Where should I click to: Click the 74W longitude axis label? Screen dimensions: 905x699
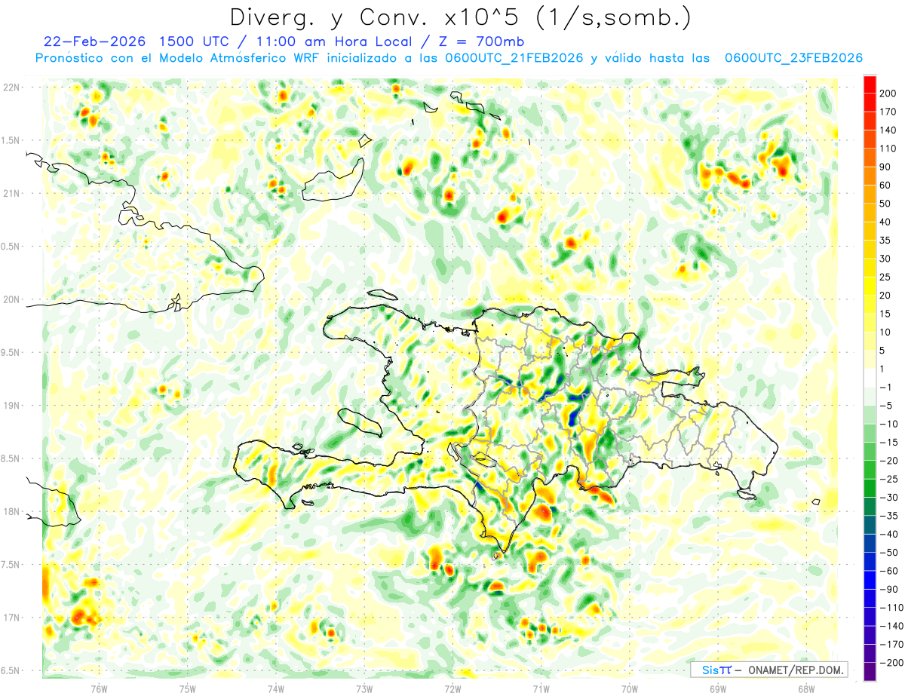pyautogui.click(x=275, y=689)
